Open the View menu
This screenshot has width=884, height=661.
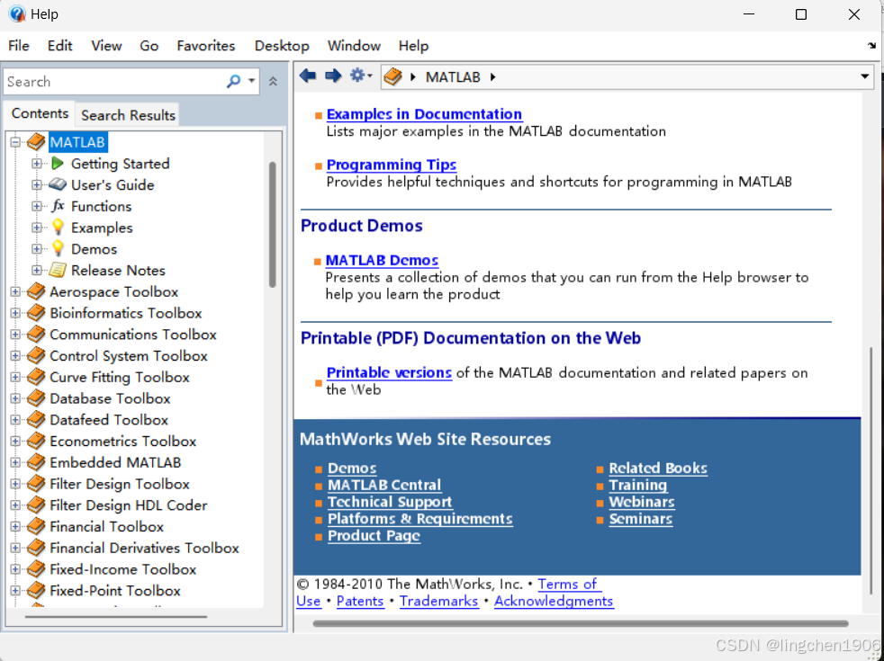pos(106,46)
